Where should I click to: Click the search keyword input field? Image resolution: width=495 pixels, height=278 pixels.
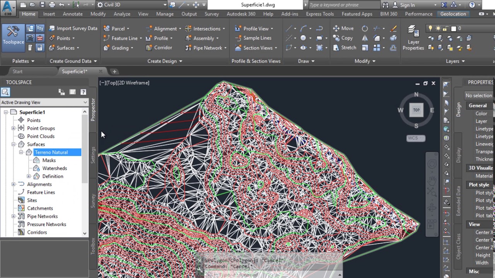click(344, 5)
